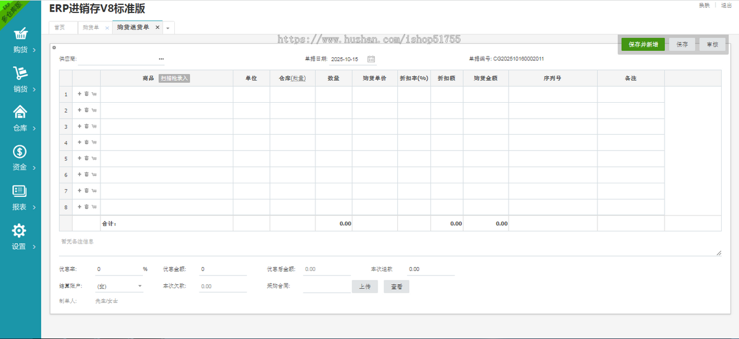Focus the 本次退款 input field
739x339 pixels.
click(430, 269)
